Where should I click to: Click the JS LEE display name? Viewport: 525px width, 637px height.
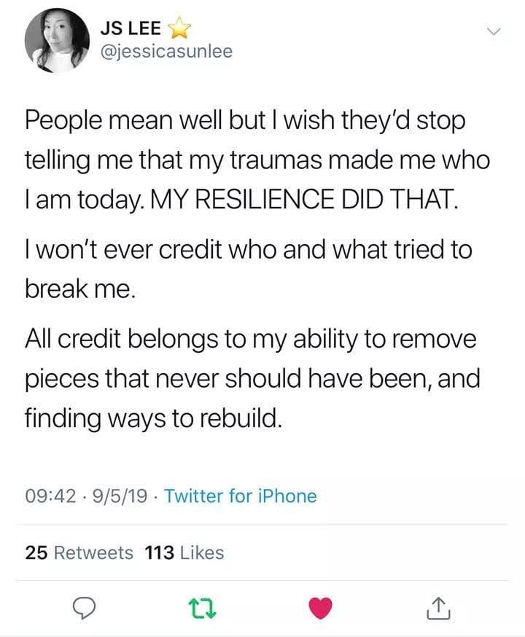pyautogui.click(x=131, y=29)
